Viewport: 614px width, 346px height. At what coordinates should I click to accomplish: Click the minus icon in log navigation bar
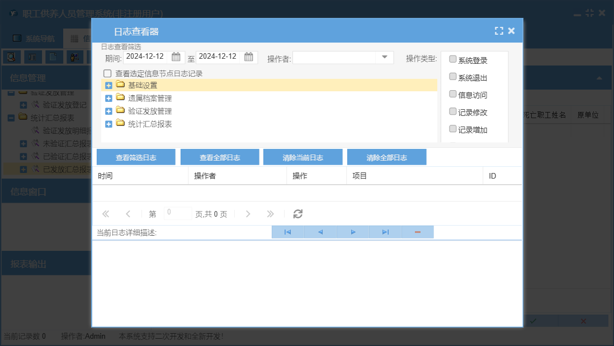[x=417, y=232]
